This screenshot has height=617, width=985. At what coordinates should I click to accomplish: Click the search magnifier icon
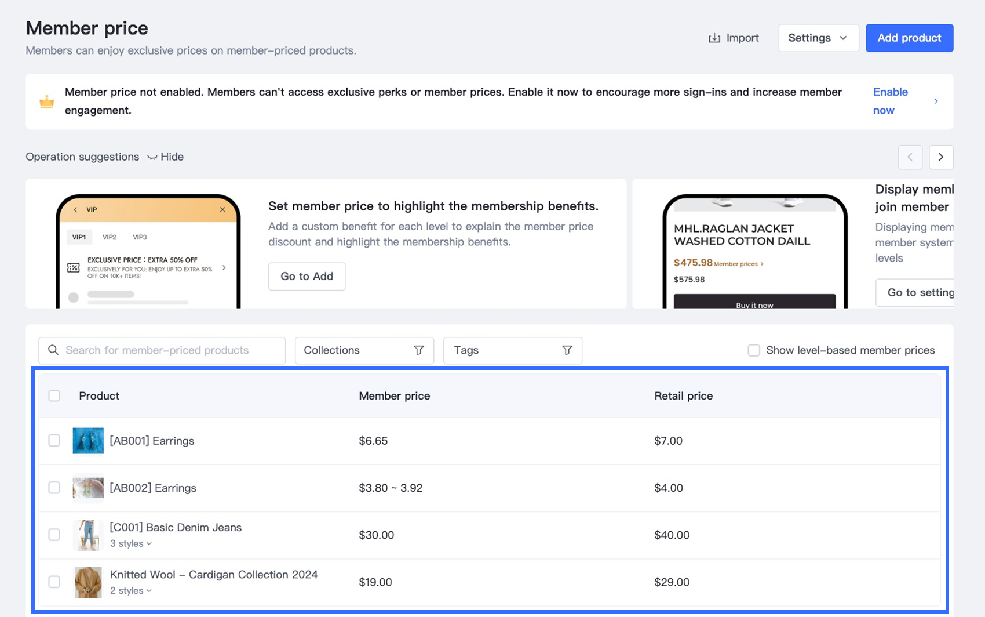tap(53, 350)
